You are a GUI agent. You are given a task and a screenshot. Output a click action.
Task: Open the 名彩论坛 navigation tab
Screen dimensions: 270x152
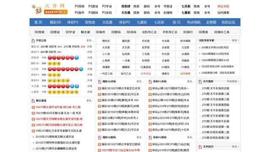pyautogui.click(x=228, y=22)
